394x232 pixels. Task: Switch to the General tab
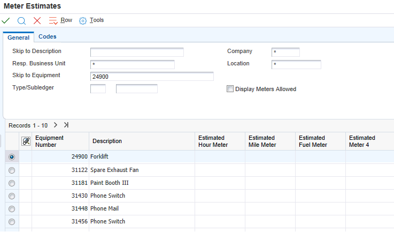(x=18, y=38)
